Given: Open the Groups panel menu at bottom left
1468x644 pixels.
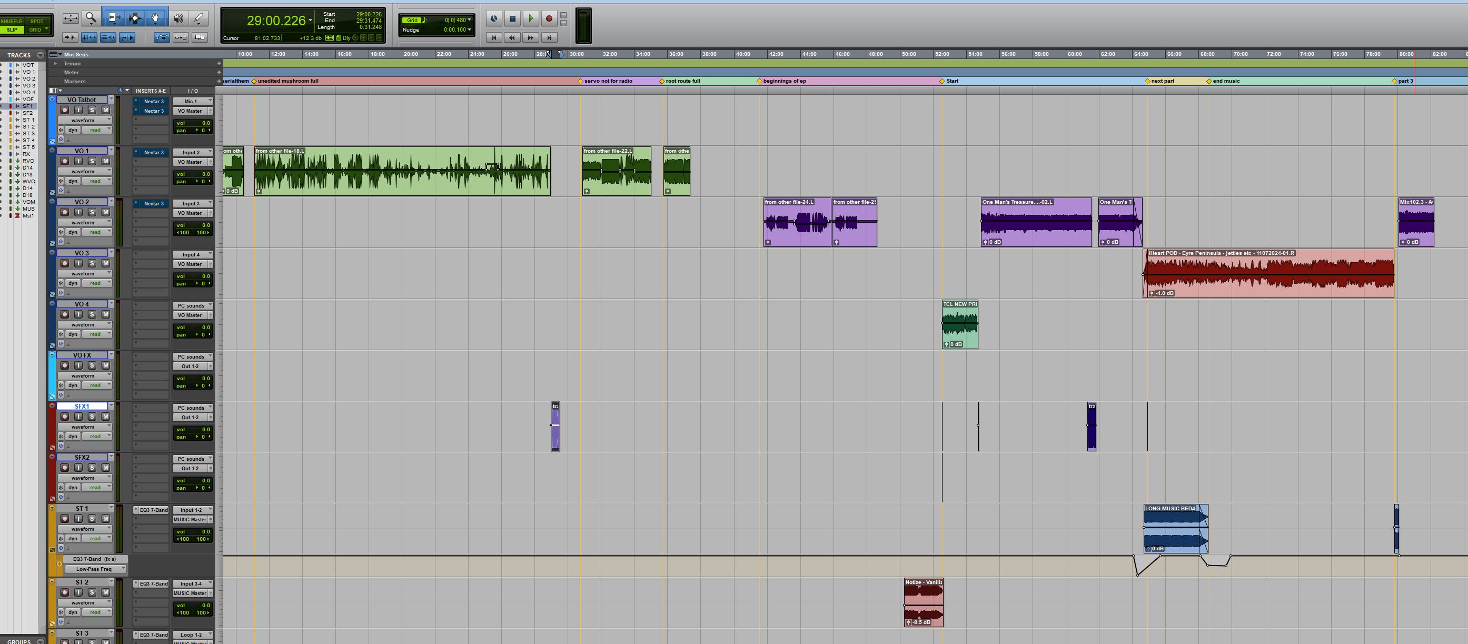Looking at the screenshot, I should (39, 641).
